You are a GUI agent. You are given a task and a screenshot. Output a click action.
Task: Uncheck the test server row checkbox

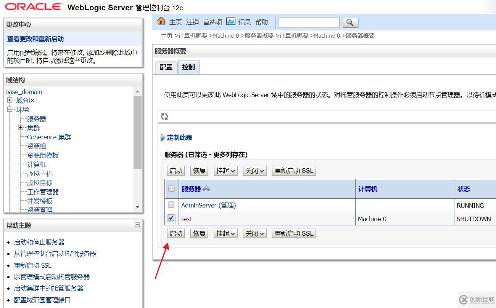(171, 218)
